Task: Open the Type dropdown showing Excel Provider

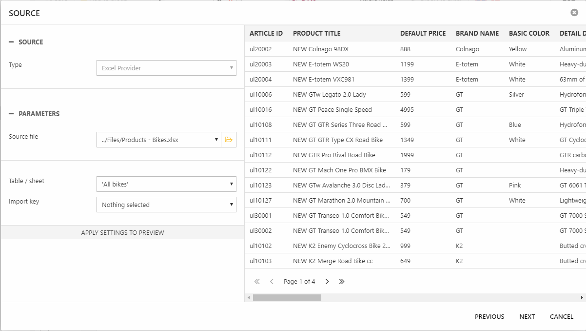Action: tap(166, 68)
